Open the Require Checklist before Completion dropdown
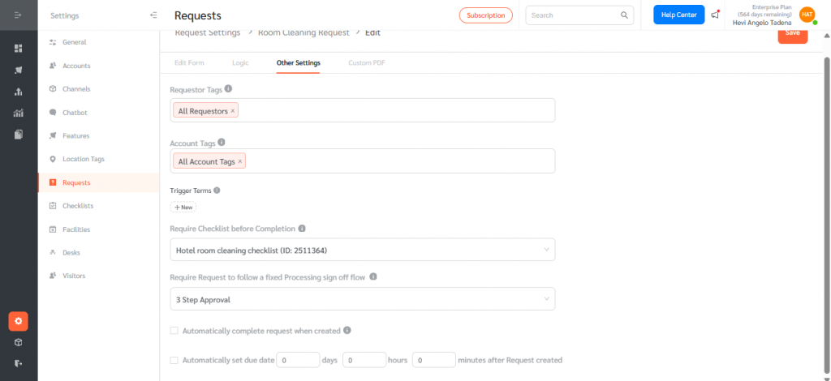 (x=362, y=250)
